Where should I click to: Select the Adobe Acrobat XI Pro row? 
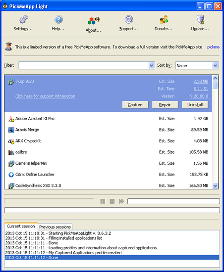(x=108, y=119)
